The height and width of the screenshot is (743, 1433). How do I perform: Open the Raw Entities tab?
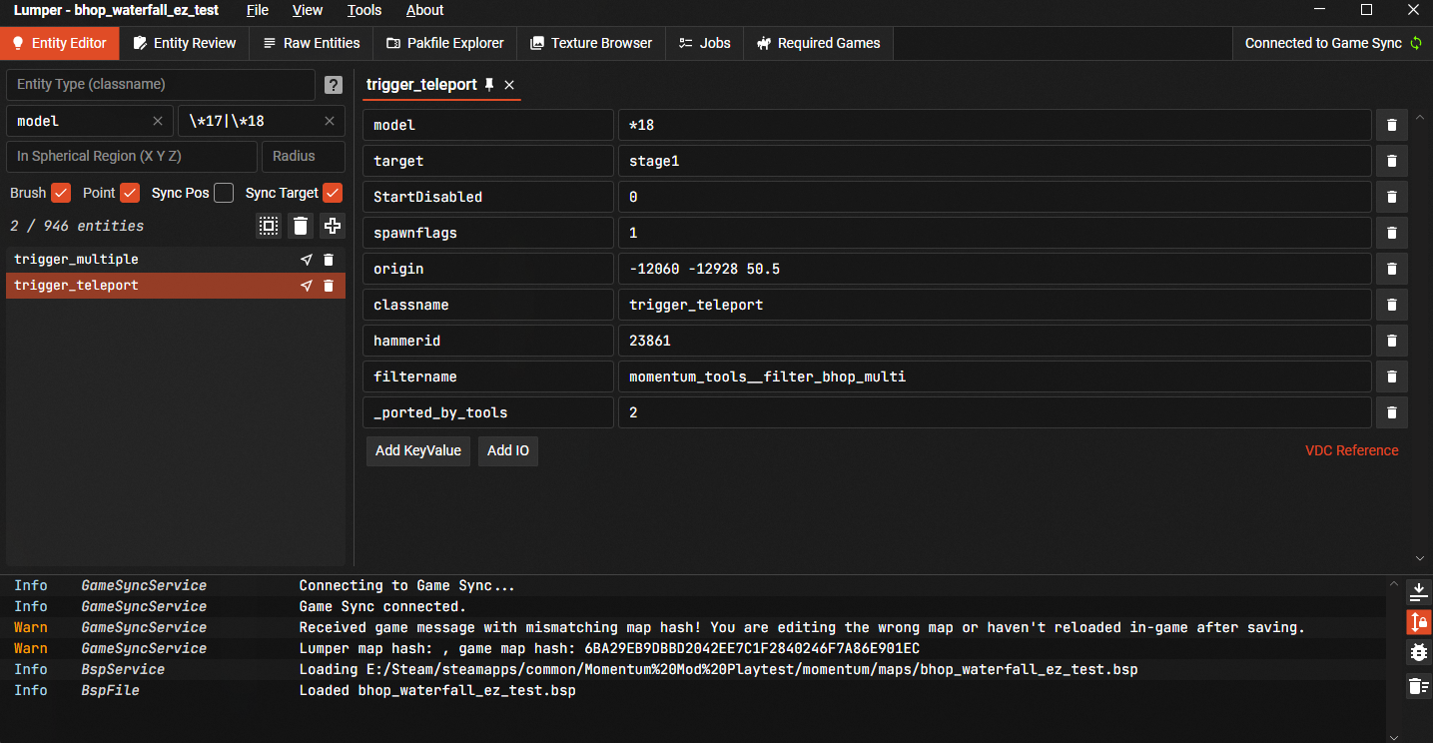pyautogui.click(x=311, y=43)
